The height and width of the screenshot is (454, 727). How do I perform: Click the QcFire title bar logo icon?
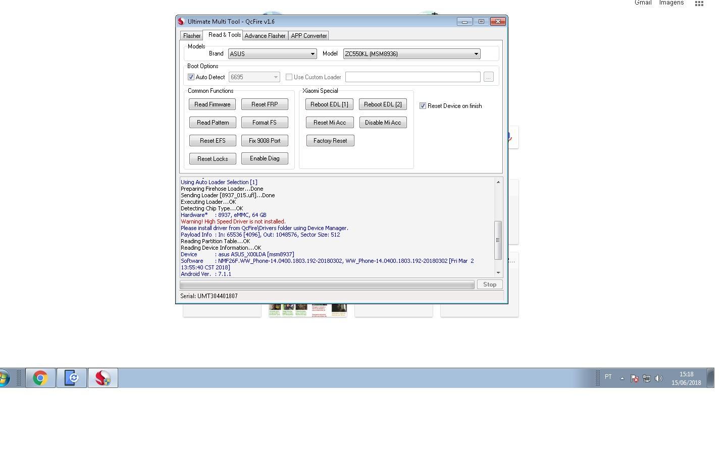click(181, 21)
